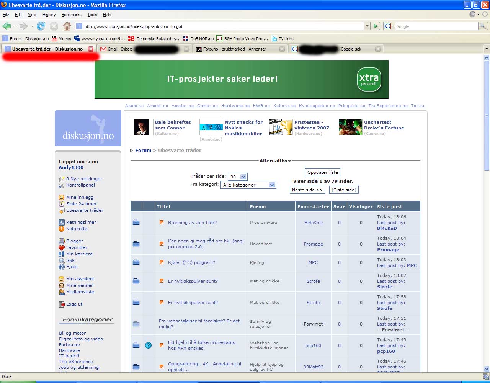
Task: Open the search engine selector dropdown
Action: [x=389, y=26]
